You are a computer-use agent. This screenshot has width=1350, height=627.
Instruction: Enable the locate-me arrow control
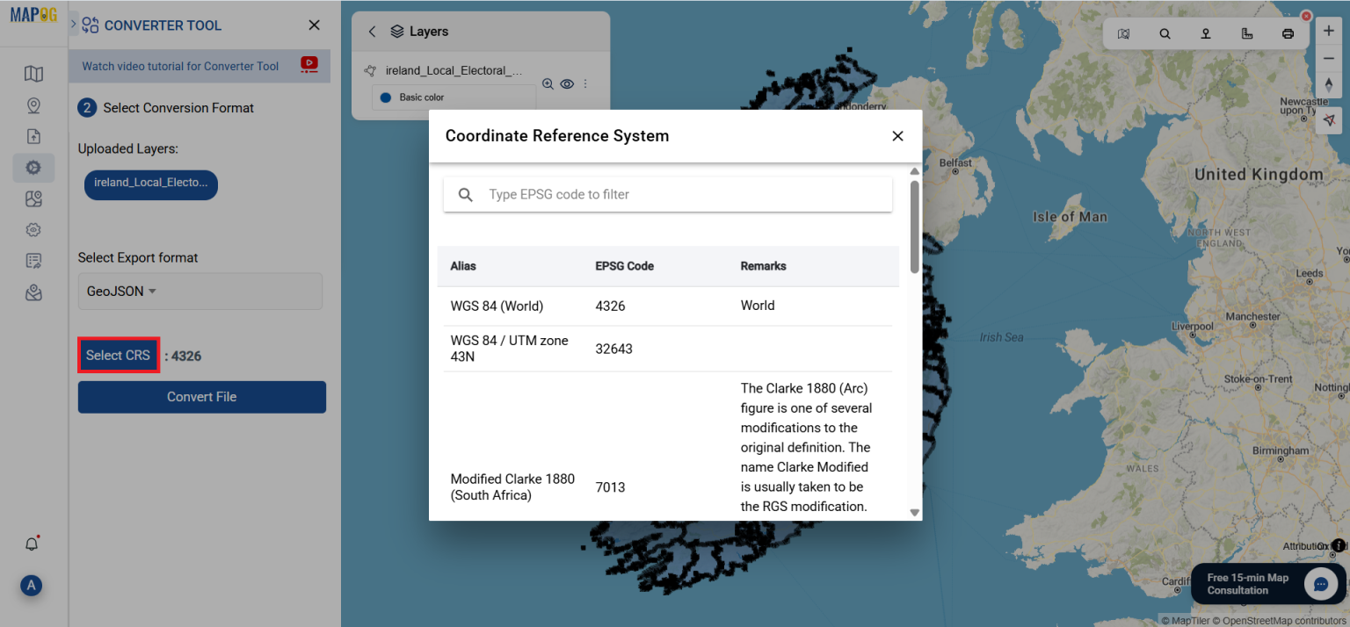(x=1329, y=119)
